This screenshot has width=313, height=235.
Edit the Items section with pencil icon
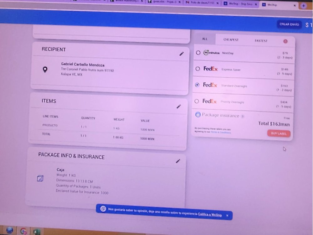coord(179,107)
